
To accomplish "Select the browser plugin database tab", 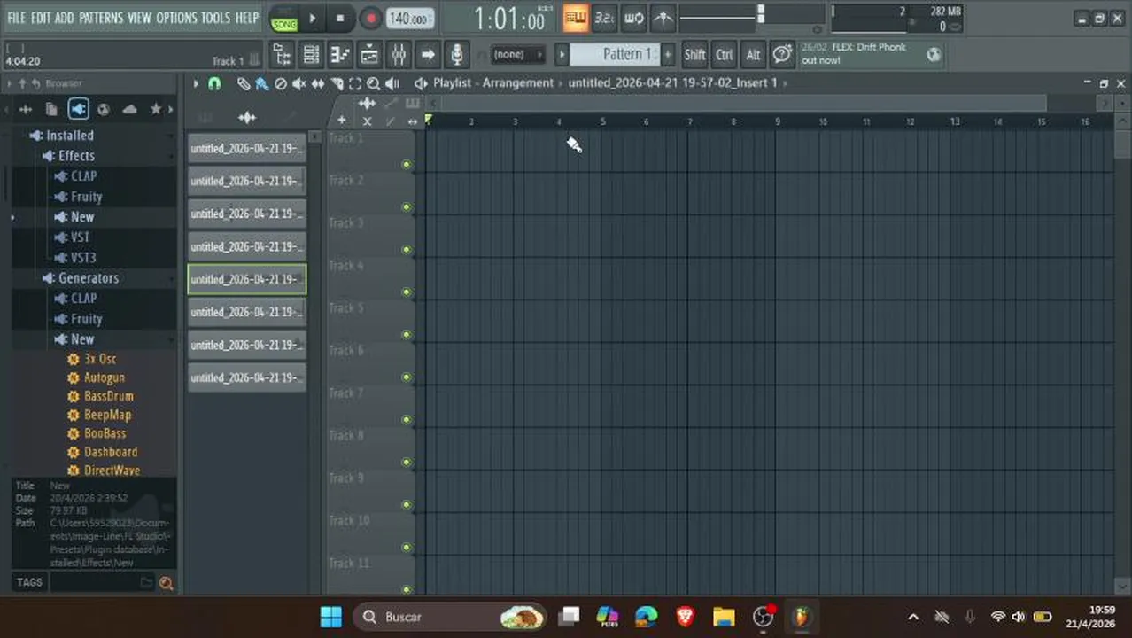I will tap(78, 109).
